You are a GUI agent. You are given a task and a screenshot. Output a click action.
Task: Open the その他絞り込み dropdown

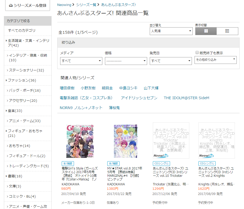tap(216, 60)
